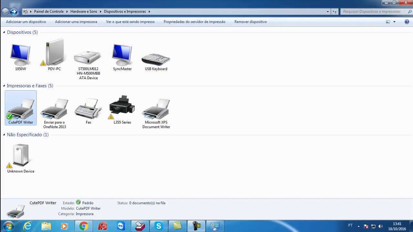Open the address bar history dropdown

pos(328,12)
